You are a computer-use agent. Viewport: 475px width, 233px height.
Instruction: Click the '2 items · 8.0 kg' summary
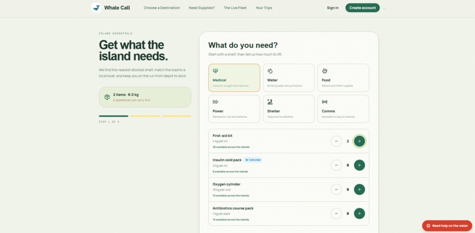click(x=126, y=95)
